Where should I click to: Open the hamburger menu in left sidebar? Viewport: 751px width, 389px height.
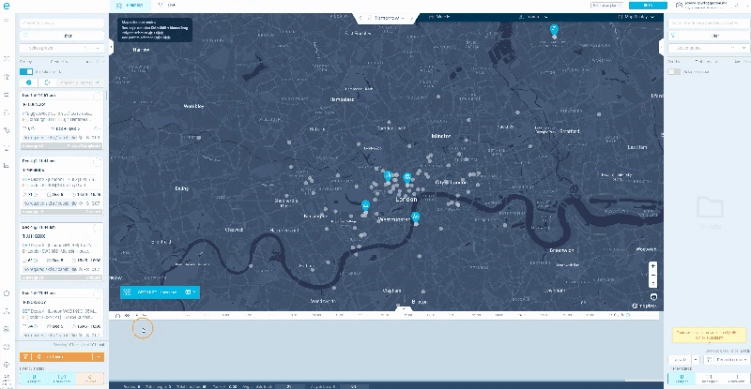click(x=7, y=20)
